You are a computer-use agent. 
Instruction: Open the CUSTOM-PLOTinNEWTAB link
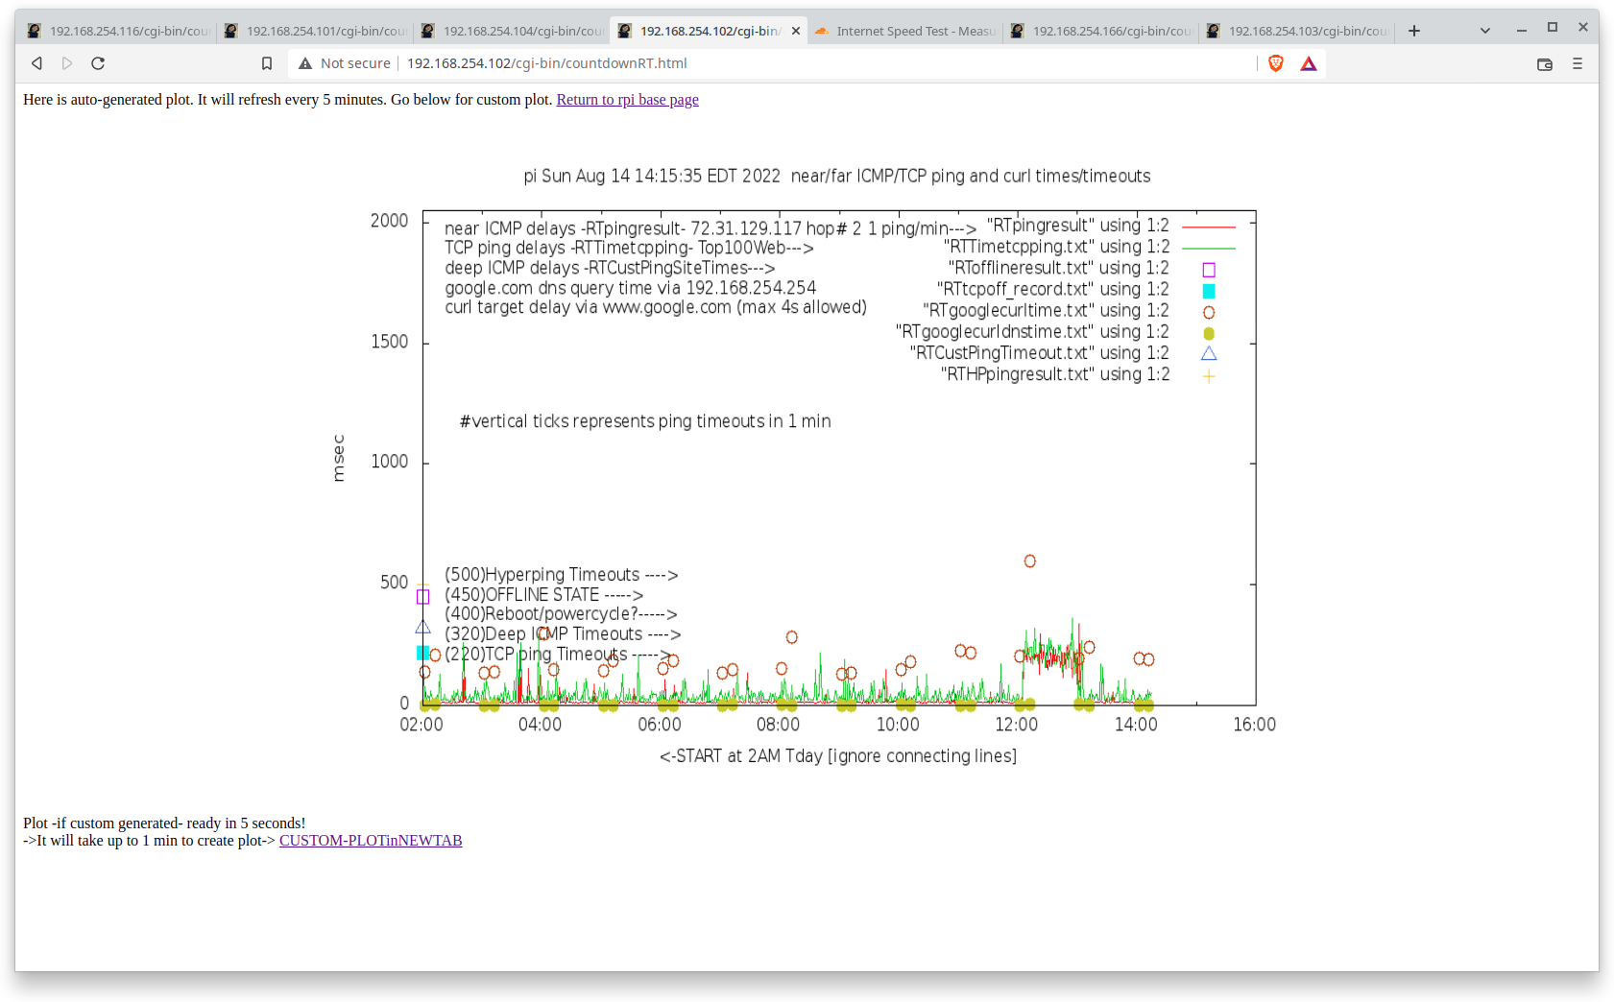click(x=371, y=841)
